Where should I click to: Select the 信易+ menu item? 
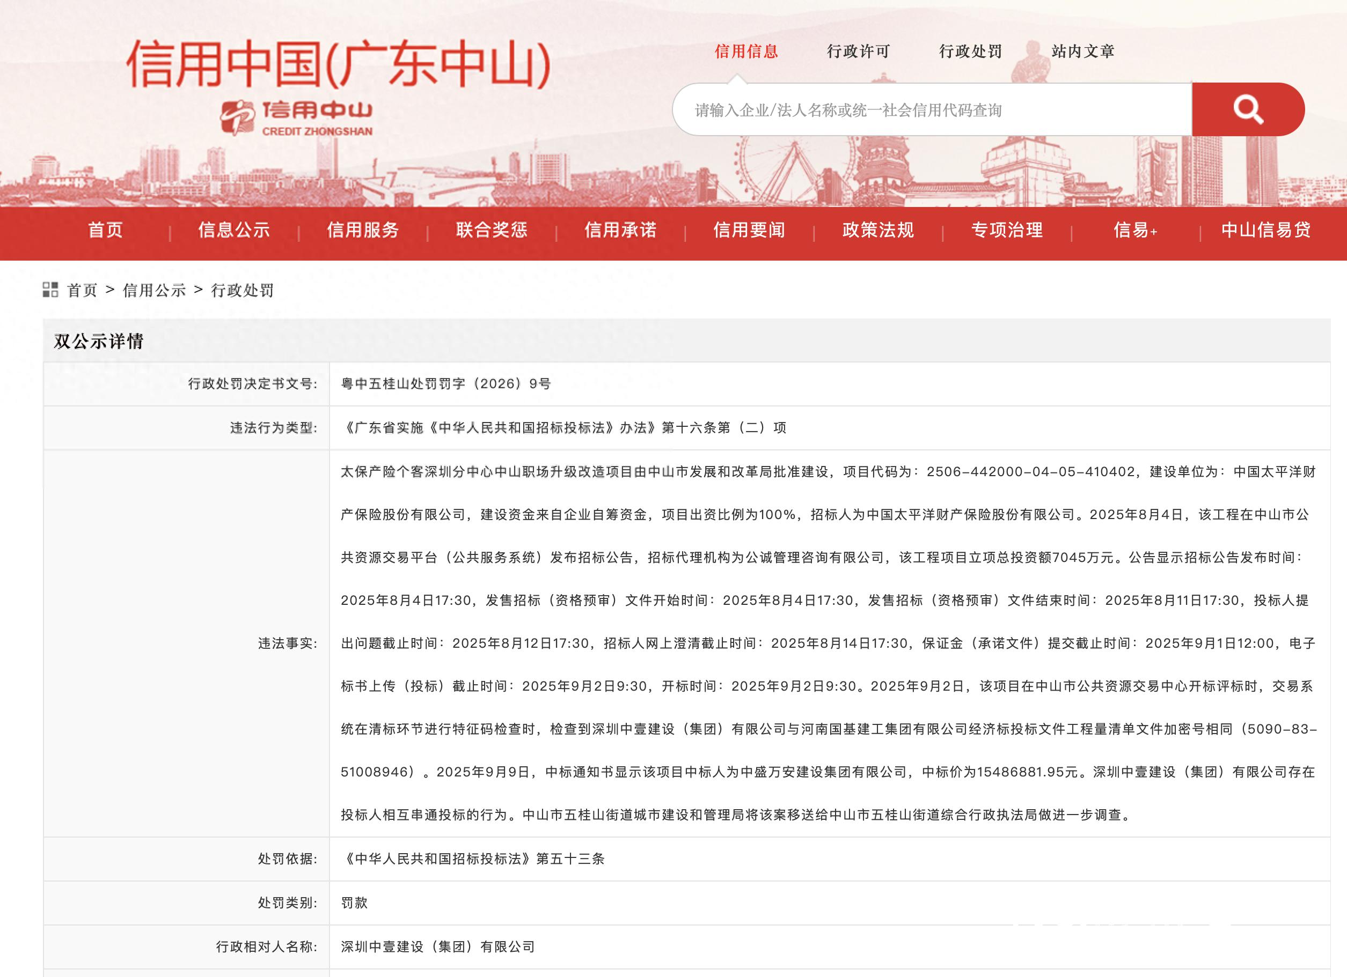tap(1134, 231)
